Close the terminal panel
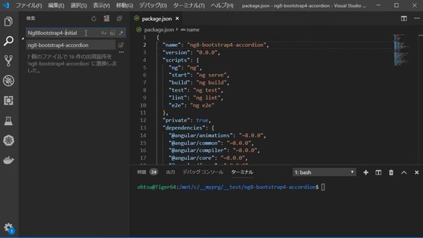 coord(417,172)
